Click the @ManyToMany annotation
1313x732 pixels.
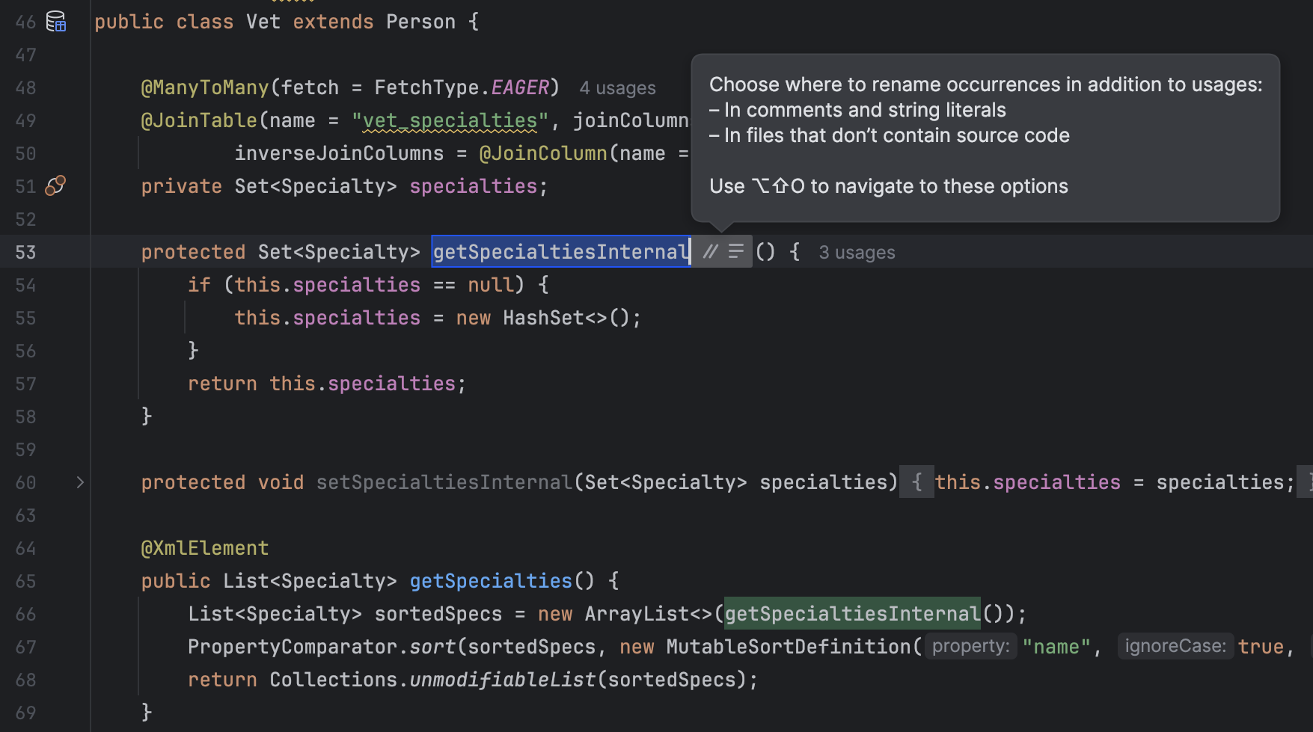pos(204,87)
